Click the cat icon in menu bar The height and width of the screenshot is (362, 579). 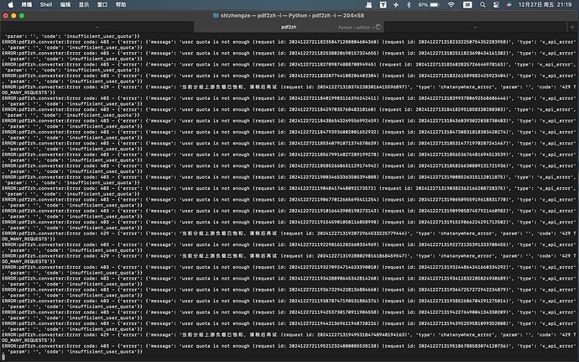point(368,4)
